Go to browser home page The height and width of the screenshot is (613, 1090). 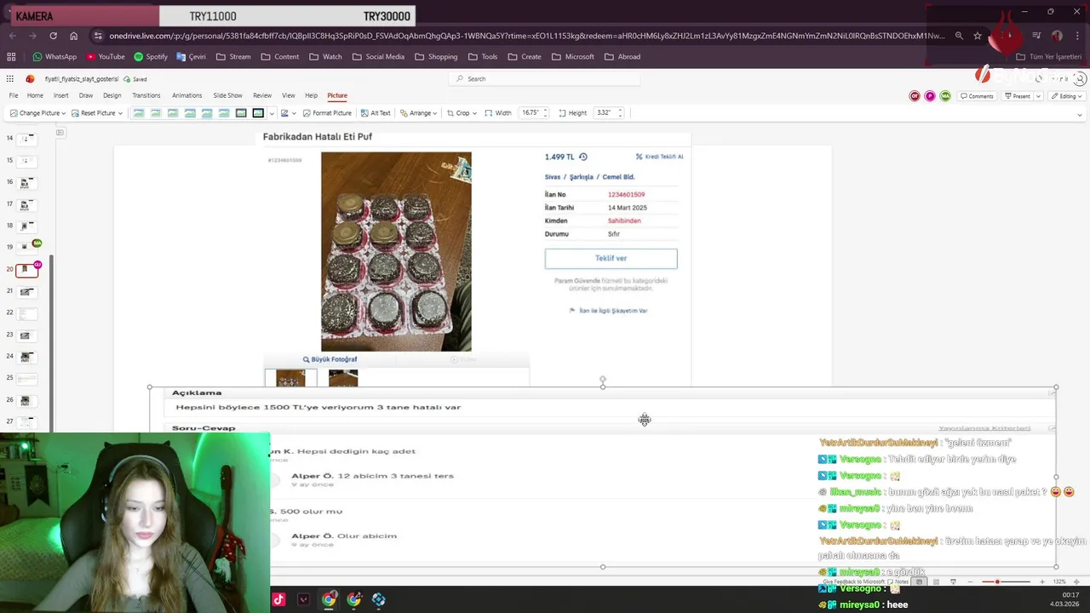(73, 36)
